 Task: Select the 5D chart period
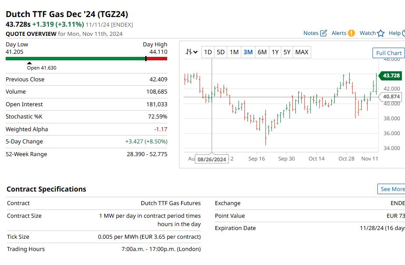(221, 52)
